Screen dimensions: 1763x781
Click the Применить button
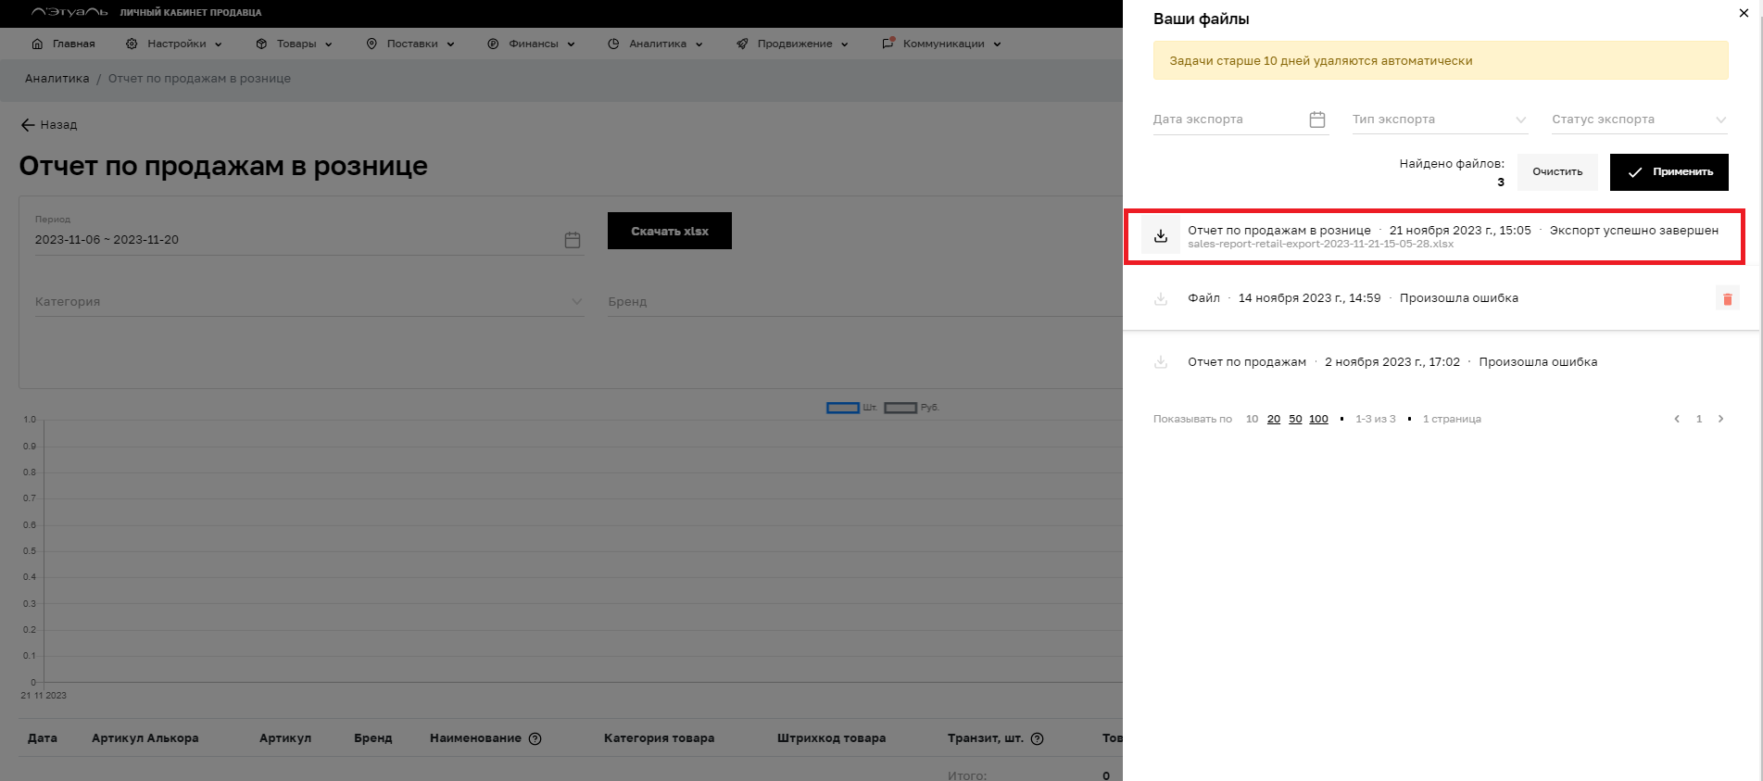[1669, 172]
